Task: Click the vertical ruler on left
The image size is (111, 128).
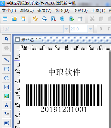Action: (17, 89)
